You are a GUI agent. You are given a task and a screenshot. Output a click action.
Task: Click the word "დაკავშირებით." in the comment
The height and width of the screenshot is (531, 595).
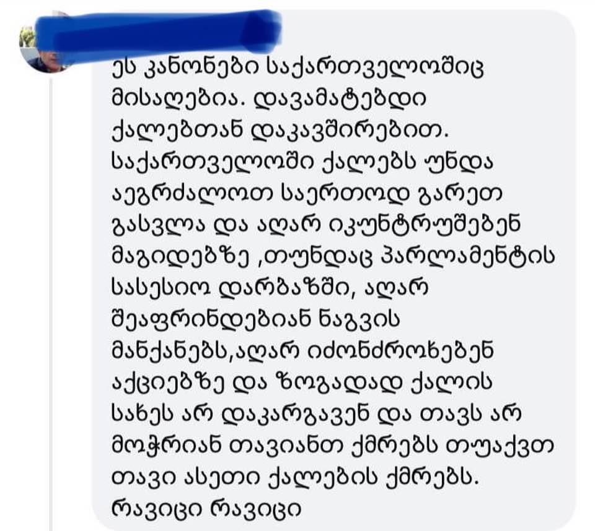350,132
